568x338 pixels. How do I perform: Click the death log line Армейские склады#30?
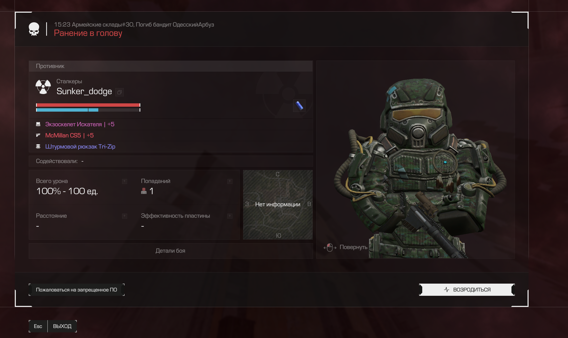[x=134, y=25]
